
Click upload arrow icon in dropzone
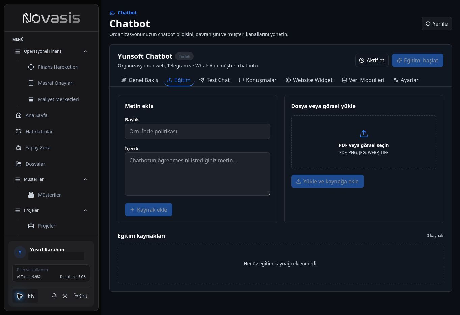(x=363, y=134)
